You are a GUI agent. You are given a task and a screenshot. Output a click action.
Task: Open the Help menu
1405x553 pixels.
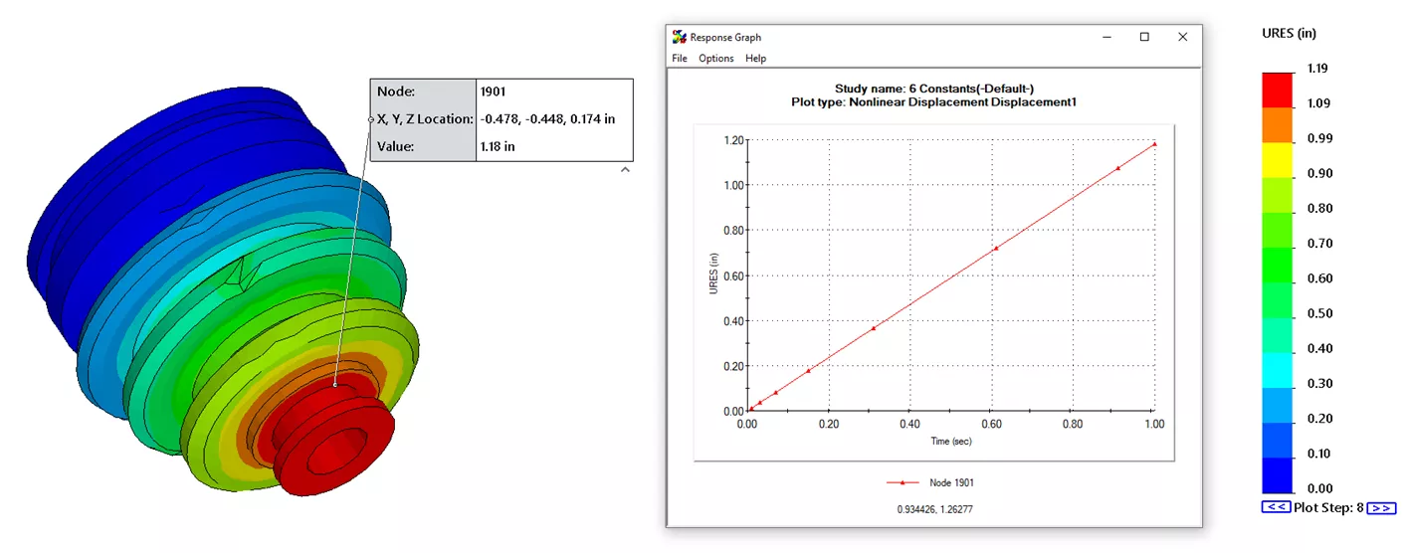tap(756, 59)
